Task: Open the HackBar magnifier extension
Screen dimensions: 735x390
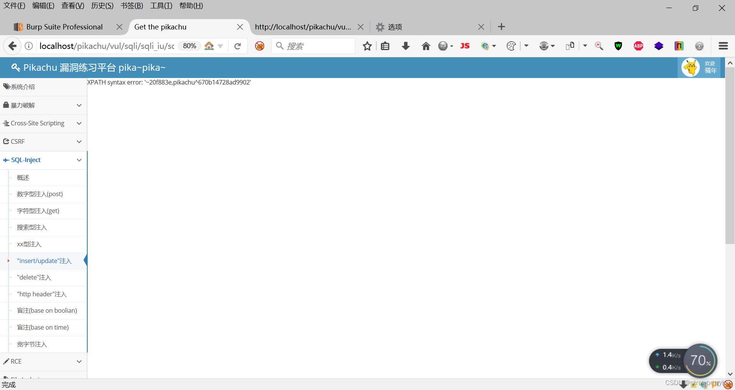Action: pyautogui.click(x=599, y=46)
